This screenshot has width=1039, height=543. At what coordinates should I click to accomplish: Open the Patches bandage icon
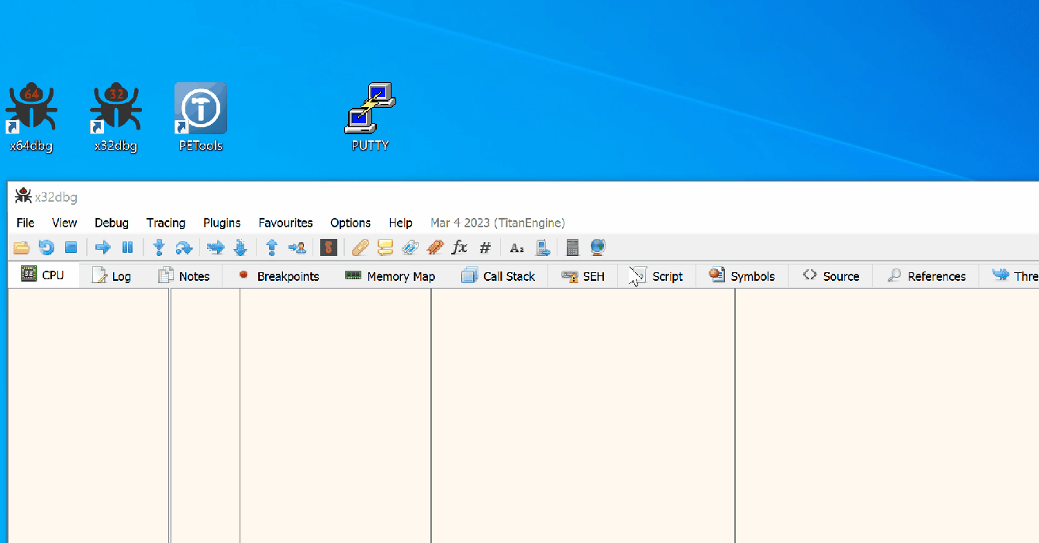pyautogui.click(x=360, y=247)
